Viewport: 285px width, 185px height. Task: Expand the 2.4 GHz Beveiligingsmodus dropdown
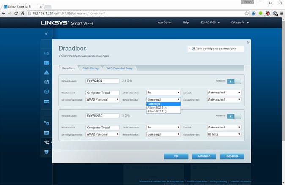click(x=102, y=99)
